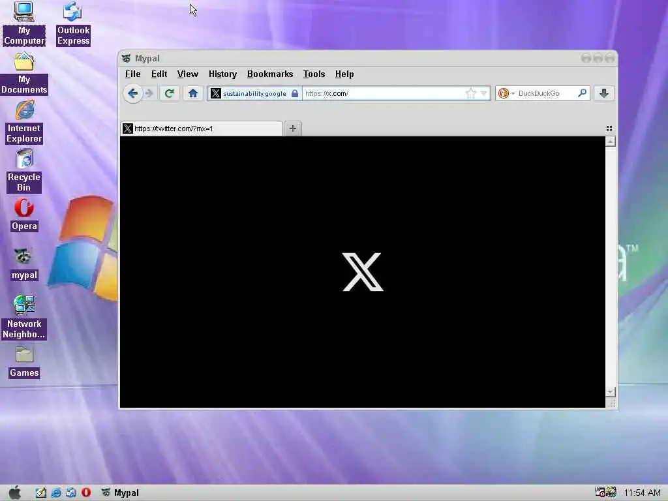The height and width of the screenshot is (501, 668).
Task: Open the DuckDuckGo search engine selector
Action: pyautogui.click(x=506, y=93)
